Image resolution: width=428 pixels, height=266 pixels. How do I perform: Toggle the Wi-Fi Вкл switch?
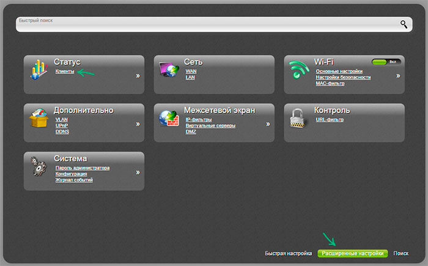386,62
